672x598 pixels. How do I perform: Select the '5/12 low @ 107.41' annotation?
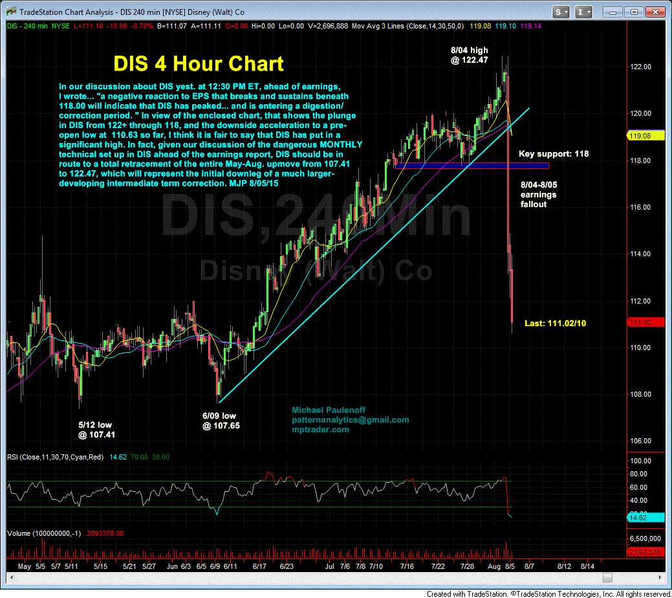click(96, 430)
